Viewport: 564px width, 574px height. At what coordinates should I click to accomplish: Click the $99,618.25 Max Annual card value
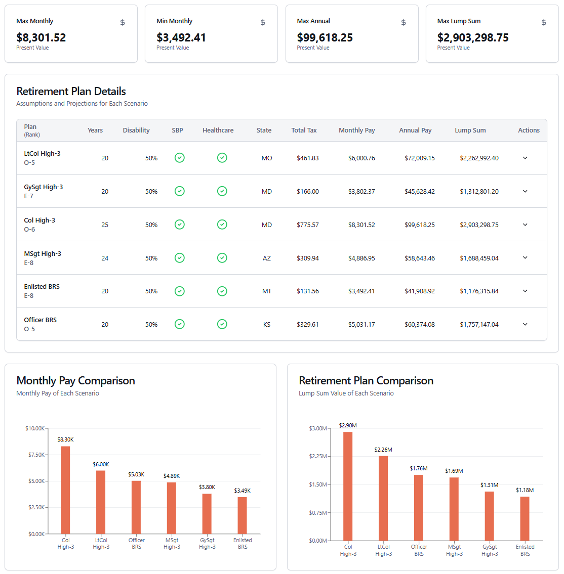[x=325, y=37]
